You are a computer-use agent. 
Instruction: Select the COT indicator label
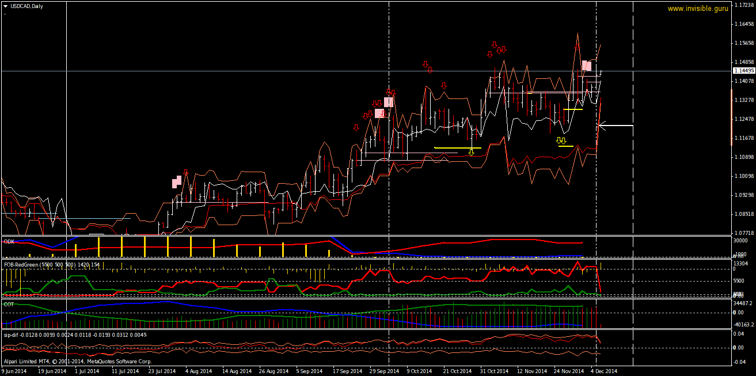(x=9, y=303)
